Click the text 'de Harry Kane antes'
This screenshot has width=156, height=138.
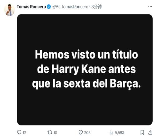coord(86,69)
